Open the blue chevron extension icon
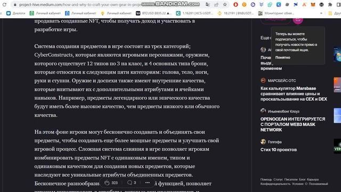This screenshot has height=192, width=341. pyautogui.click(x=262, y=5)
